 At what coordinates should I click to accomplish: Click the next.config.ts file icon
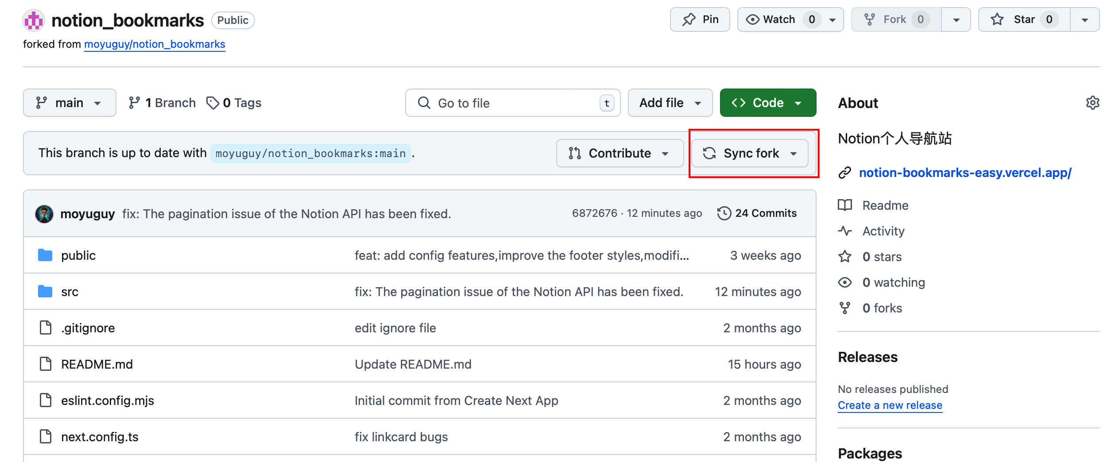(x=46, y=437)
